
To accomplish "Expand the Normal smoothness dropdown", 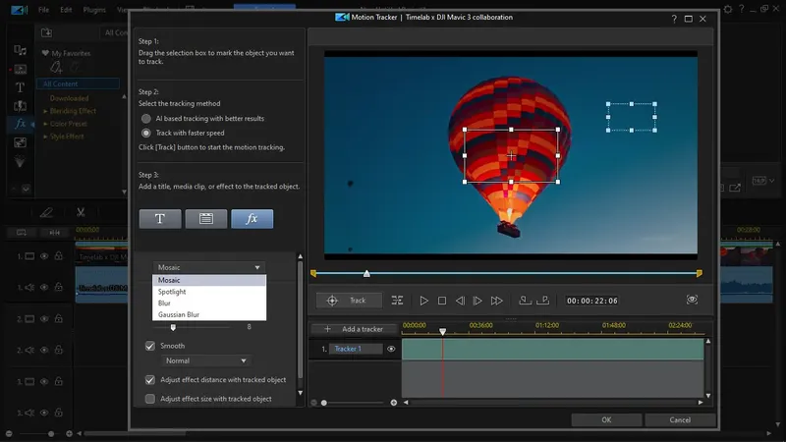I will click(x=205, y=360).
